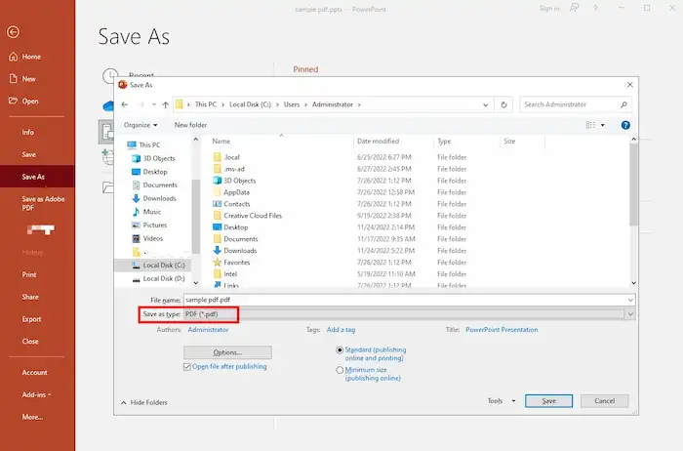Select the Creative Cloud Files folder
Viewport: 683px width, 451px height.
[253, 216]
